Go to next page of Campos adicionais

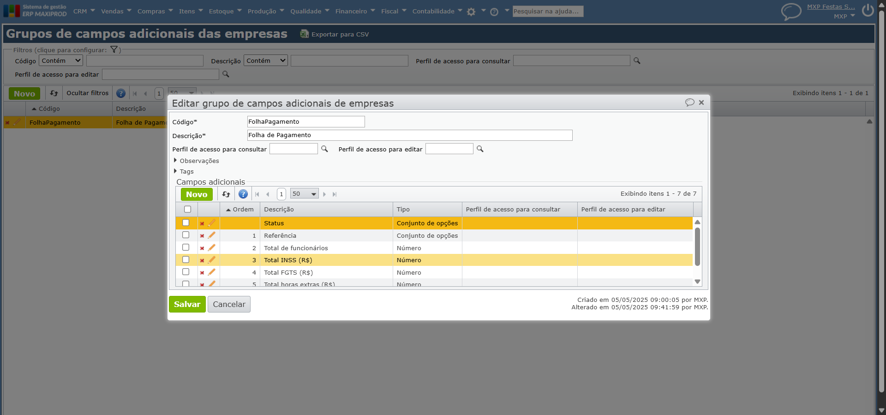tap(324, 194)
